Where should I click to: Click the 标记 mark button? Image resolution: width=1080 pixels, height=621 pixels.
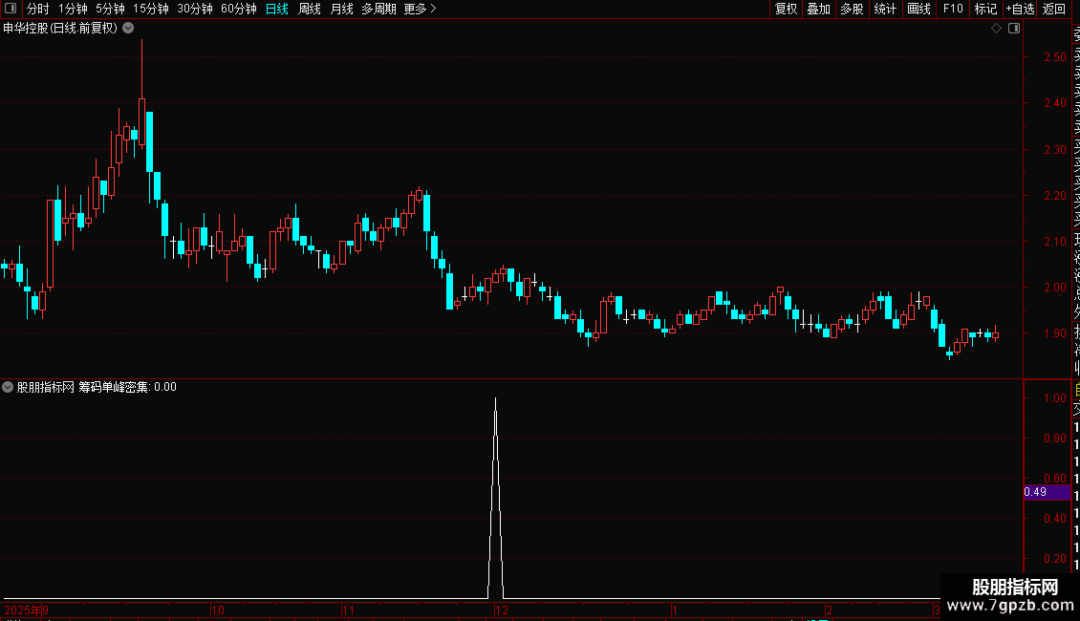coord(985,9)
